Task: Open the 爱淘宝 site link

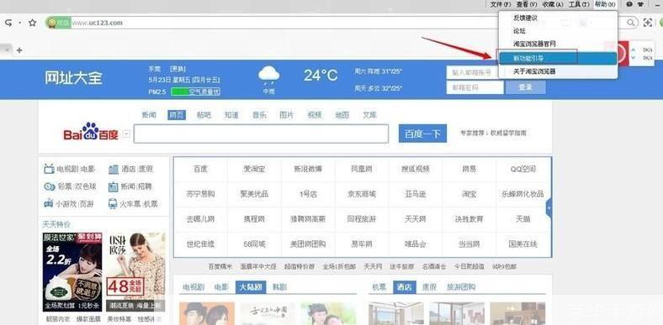Action: [254, 170]
